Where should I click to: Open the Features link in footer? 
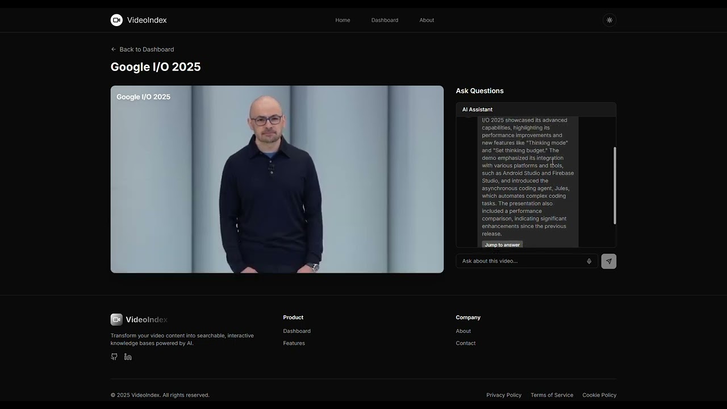(294, 343)
